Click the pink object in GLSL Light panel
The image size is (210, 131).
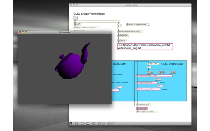tap(115, 90)
